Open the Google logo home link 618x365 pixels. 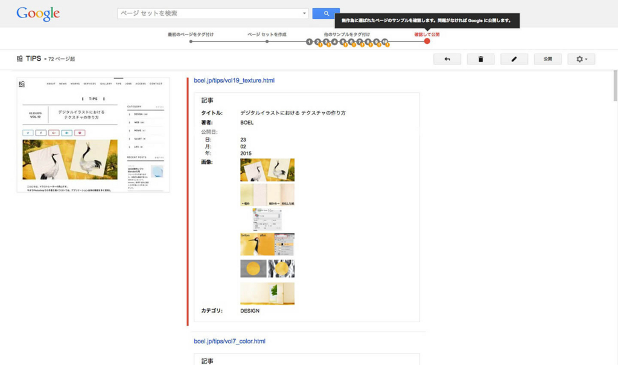tap(38, 14)
